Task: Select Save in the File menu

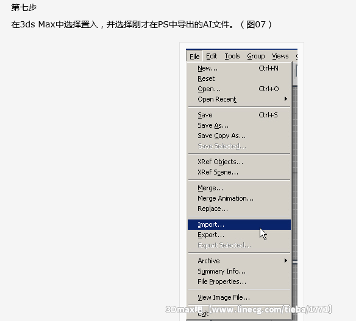Action: click(239, 115)
